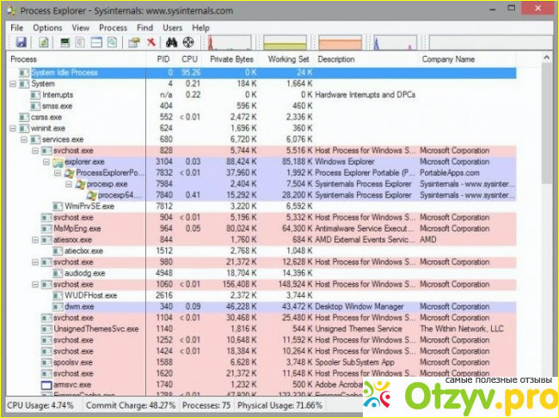The width and height of the screenshot is (559, 418).
Task: Click the crosshair Find Window's Process icon
Action: [x=186, y=41]
